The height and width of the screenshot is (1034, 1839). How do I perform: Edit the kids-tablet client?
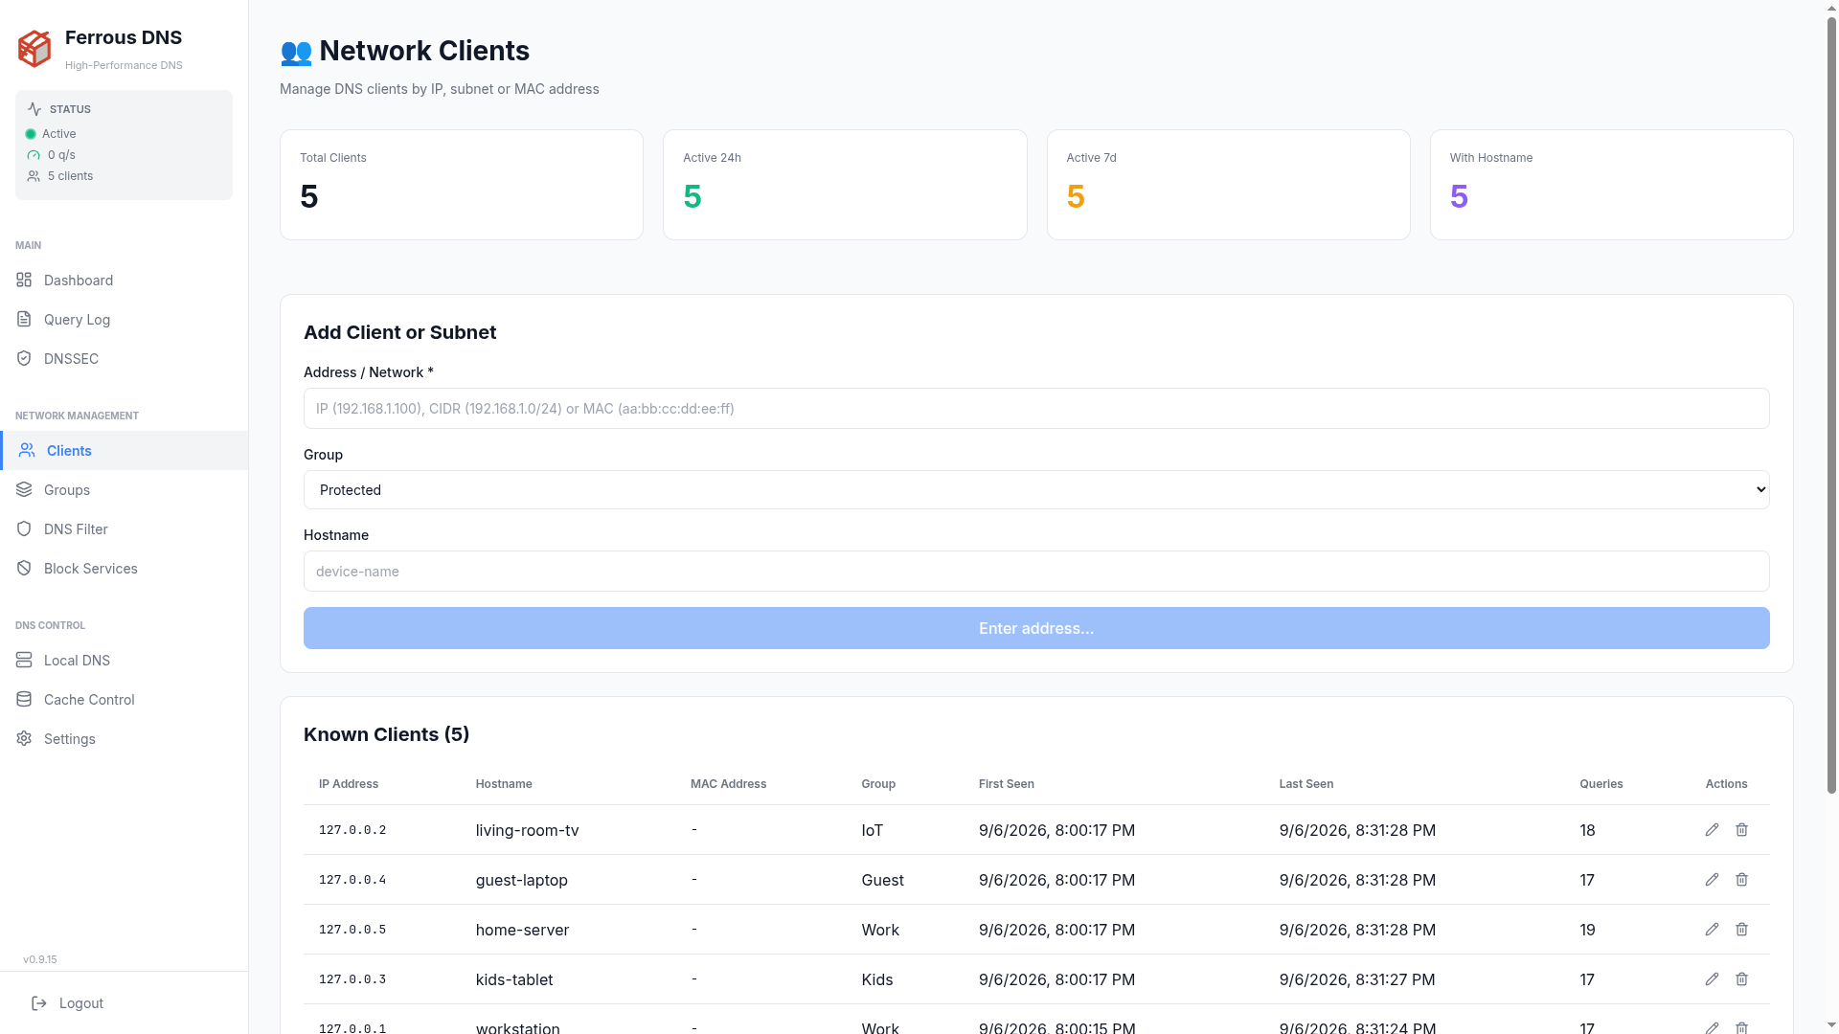[1712, 979]
